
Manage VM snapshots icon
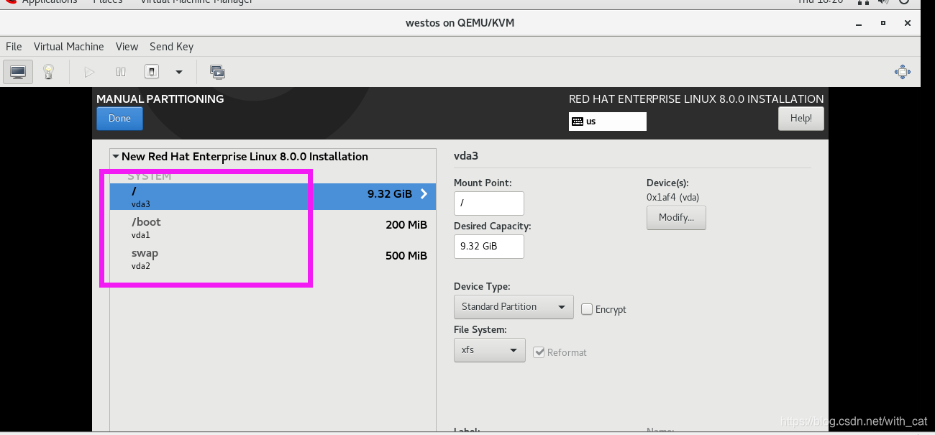click(x=217, y=72)
